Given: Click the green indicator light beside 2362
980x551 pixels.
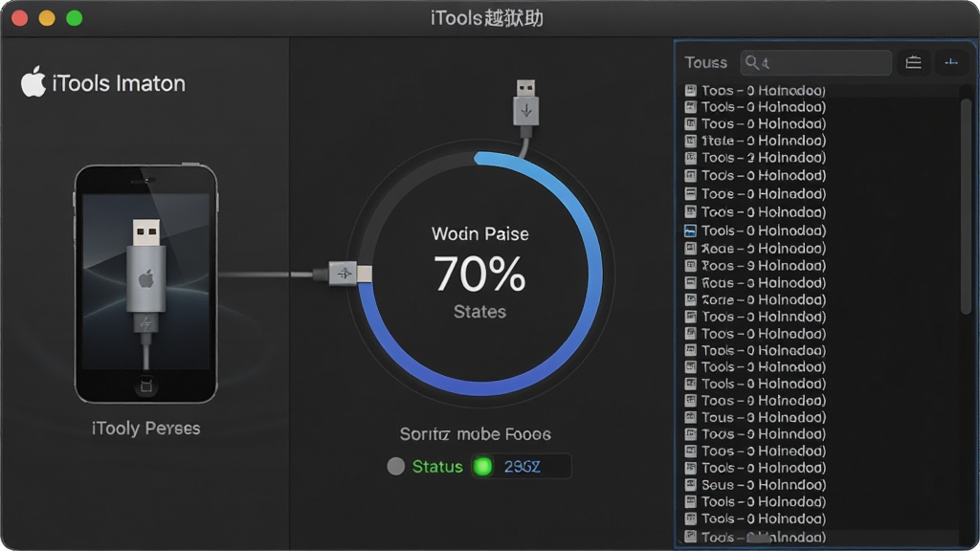Looking at the screenshot, I should pyautogui.click(x=482, y=466).
